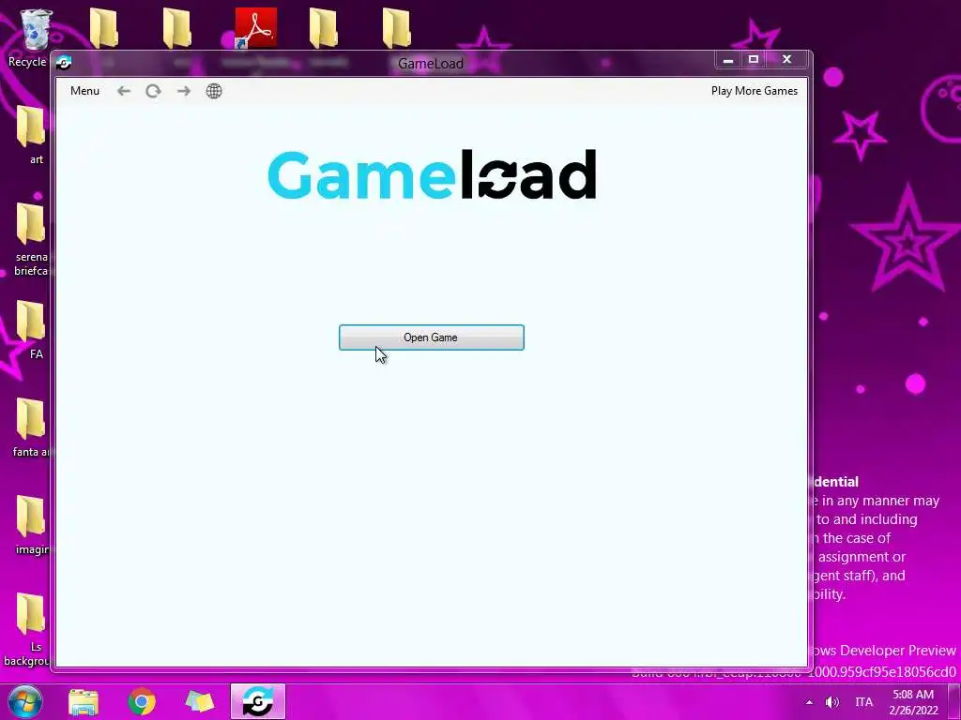
Task: Open the Play More Games link
Action: click(755, 91)
